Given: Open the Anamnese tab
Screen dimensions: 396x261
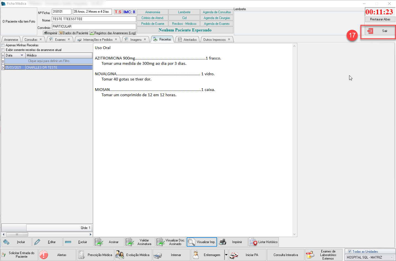Looking at the screenshot, I should point(11,40).
